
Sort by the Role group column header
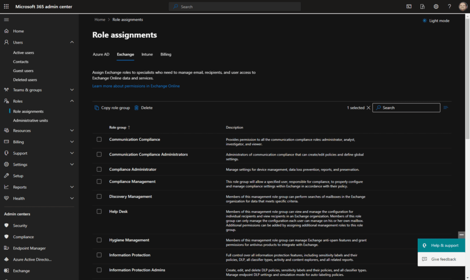119,128
